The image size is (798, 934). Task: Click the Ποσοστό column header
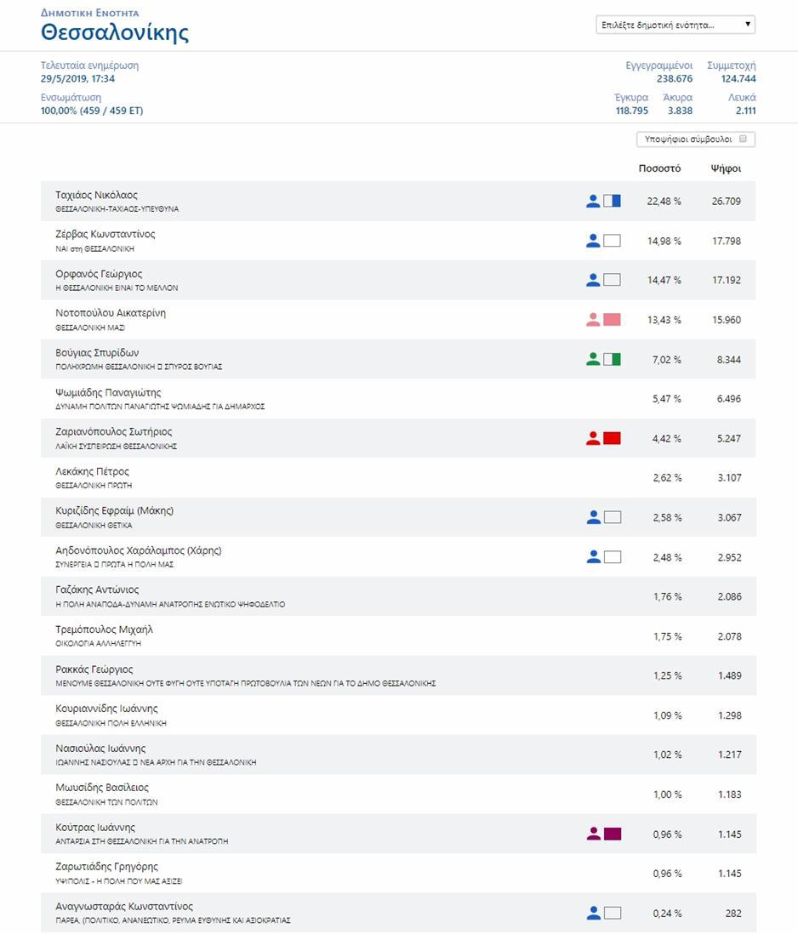(659, 168)
